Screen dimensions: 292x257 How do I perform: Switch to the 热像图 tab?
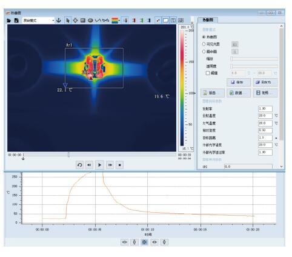click(x=208, y=20)
